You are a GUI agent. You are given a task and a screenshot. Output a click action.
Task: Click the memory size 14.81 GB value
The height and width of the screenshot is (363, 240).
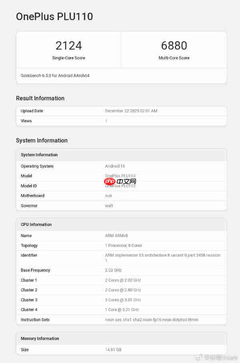[x=113, y=350]
